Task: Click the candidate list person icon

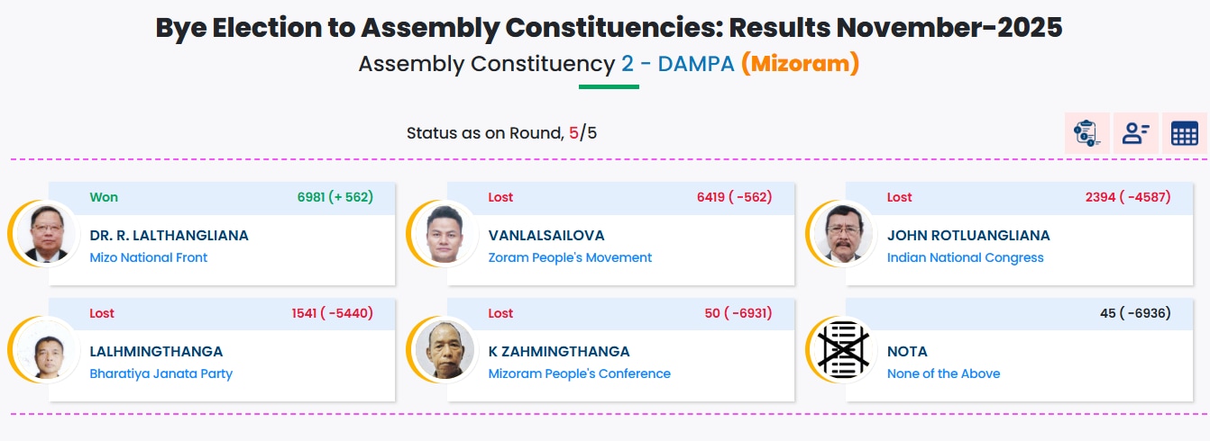Action: (1135, 133)
